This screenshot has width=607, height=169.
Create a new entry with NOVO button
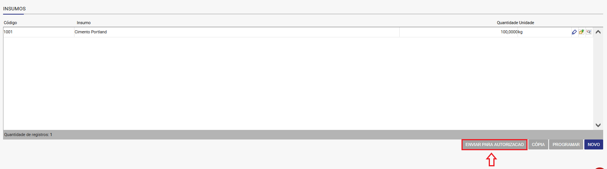tap(594, 144)
